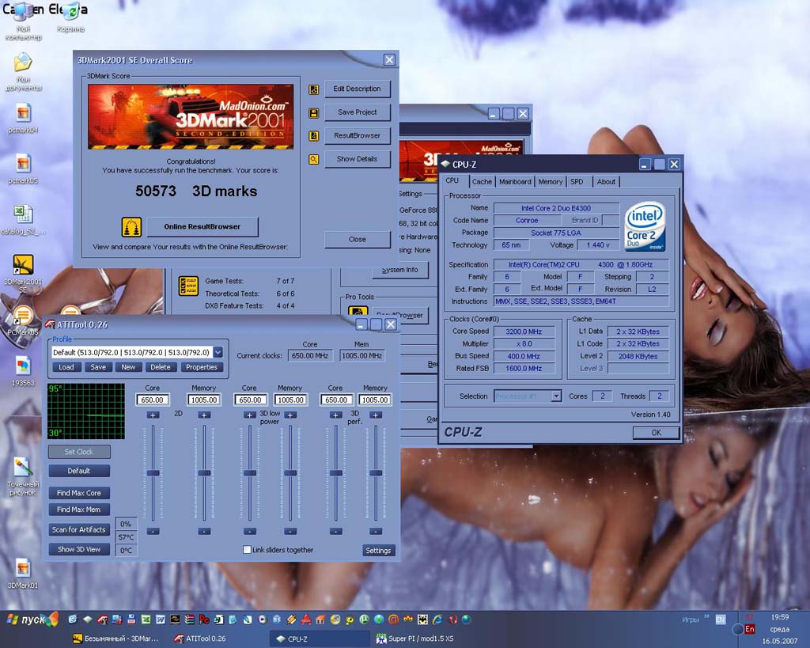Click OK in the CPU-Z window

point(656,433)
